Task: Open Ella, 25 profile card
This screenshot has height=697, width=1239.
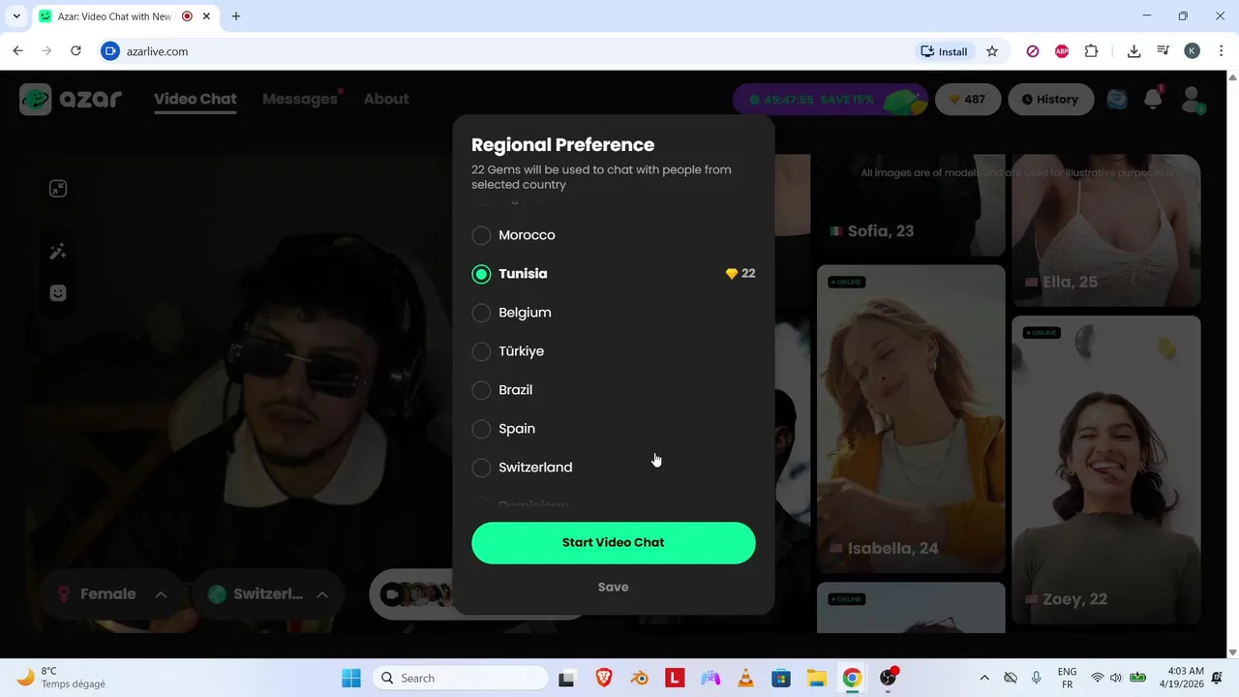Action: pyautogui.click(x=1105, y=230)
